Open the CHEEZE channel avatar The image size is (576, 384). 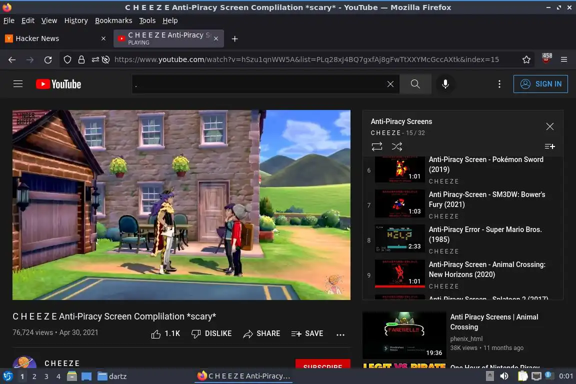[x=24, y=362]
